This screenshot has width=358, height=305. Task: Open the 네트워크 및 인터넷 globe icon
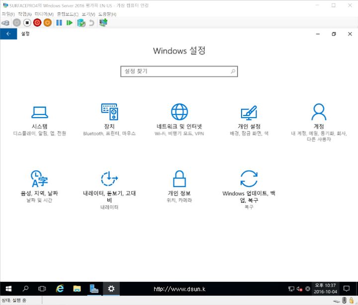coord(179,112)
